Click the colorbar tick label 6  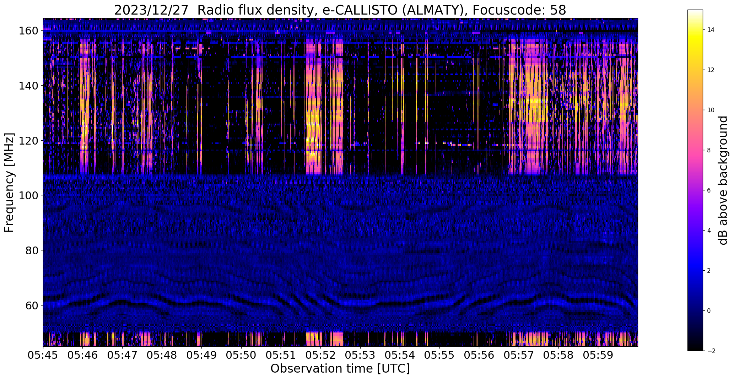point(709,191)
